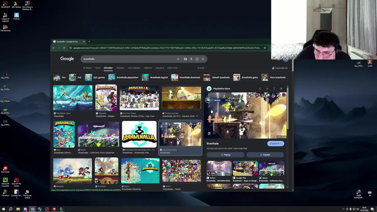
Task: Open the on-screen keyboard input tool
Action: [185, 59]
